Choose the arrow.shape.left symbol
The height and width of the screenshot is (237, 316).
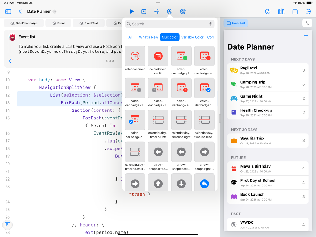(x=158, y=152)
